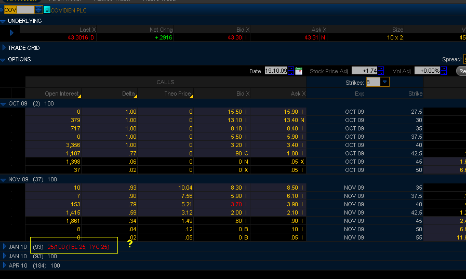The image size is (466, 279).
Task: Decrease Stock Price Adj with down arrow
Action: (x=381, y=73)
